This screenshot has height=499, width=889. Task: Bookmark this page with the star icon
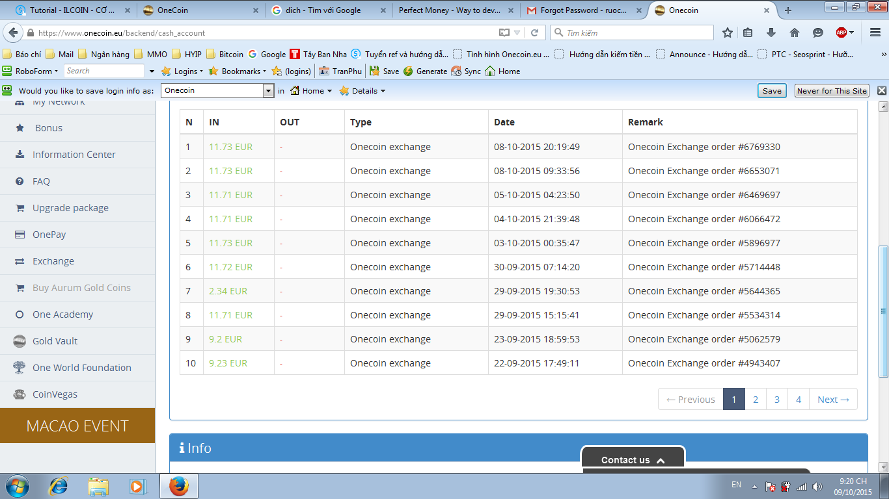(x=728, y=32)
